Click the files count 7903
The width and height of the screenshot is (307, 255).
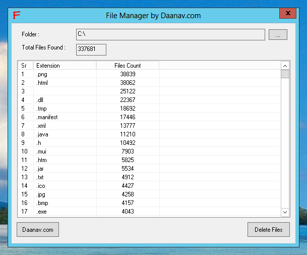pyautogui.click(x=128, y=151)
